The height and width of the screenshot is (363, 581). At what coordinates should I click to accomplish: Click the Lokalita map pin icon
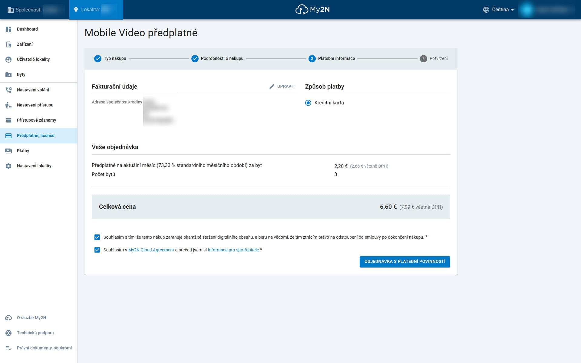pyautogui.click(x=76, y=10)
